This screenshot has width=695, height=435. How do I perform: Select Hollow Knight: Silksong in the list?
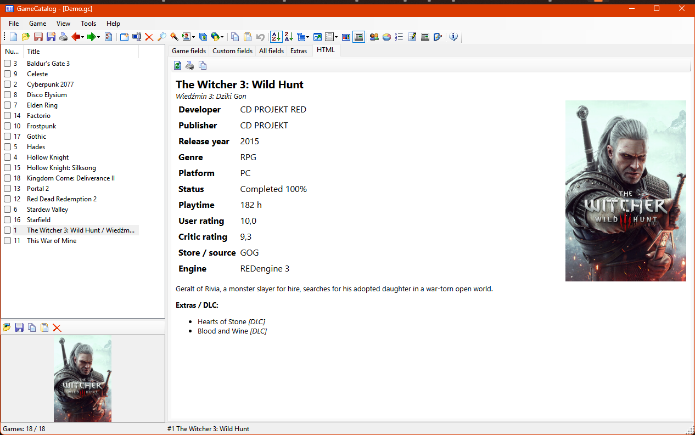pyautogui.click(x=61, y=168)
